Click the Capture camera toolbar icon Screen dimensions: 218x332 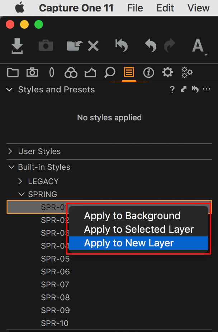click(46, 46)
